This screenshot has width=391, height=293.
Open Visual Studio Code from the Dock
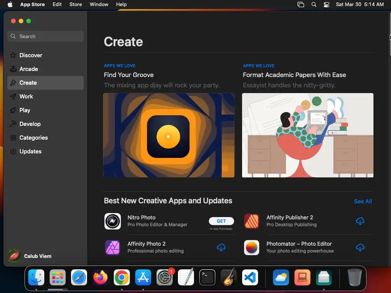pyautogui.click(x=250, y=277)
